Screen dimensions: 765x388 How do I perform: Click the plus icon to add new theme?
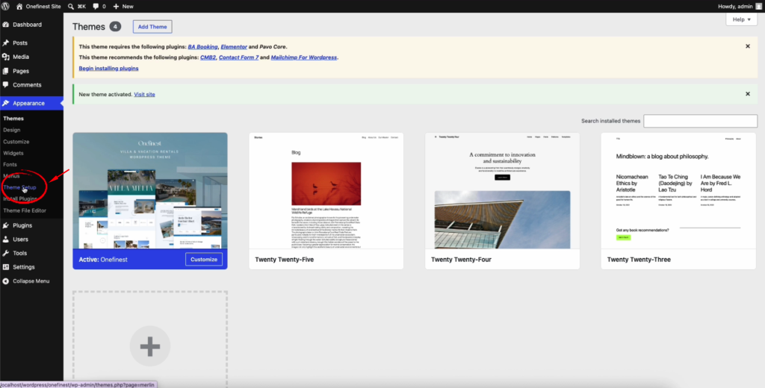pyautogui.click(x=149, y=346)
